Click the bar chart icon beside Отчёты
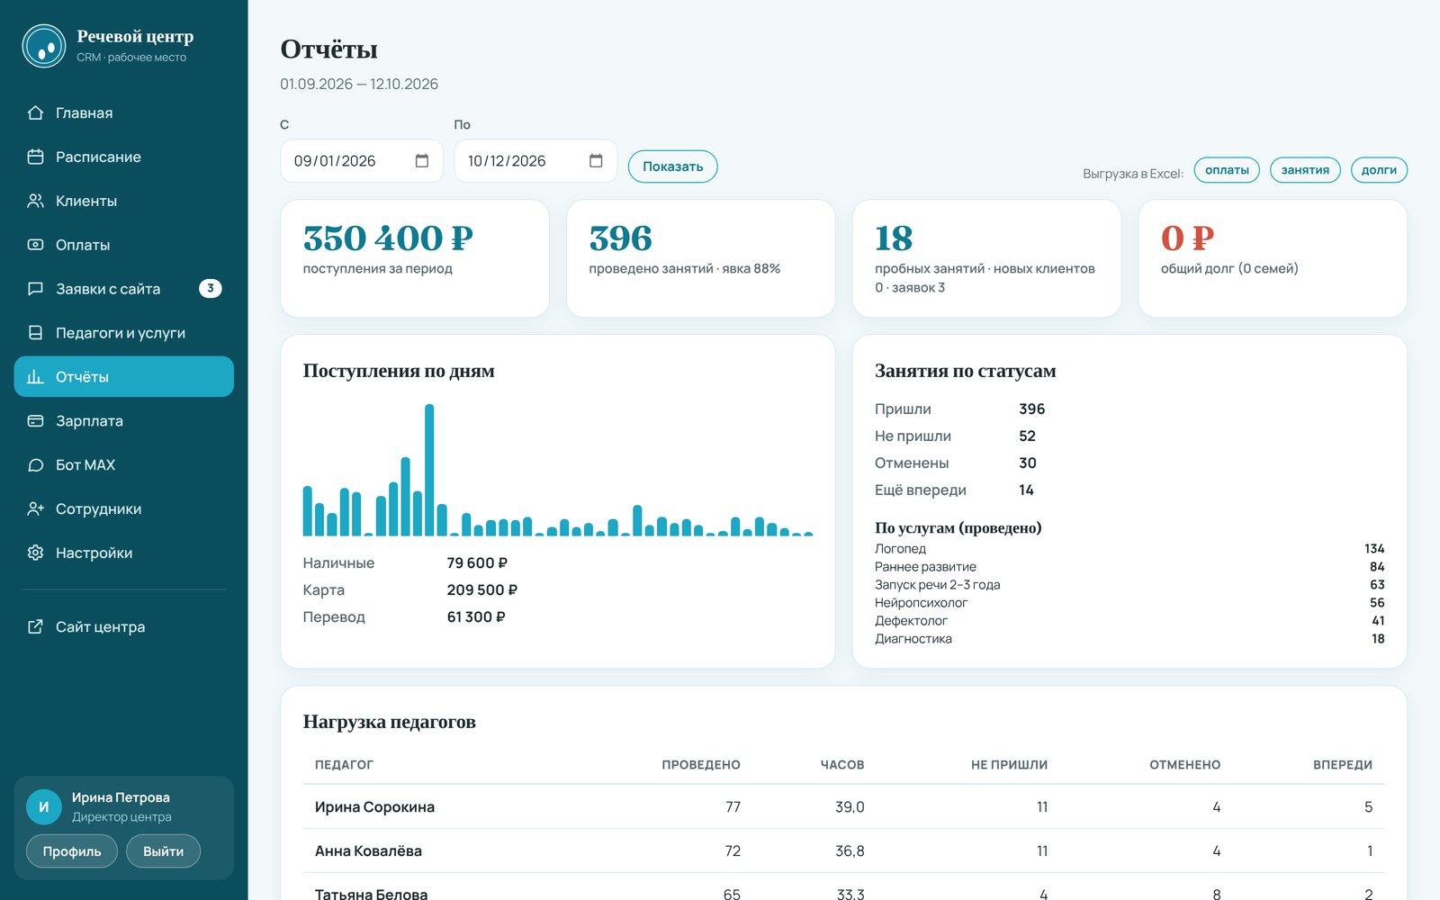 (x=35, y=377)
